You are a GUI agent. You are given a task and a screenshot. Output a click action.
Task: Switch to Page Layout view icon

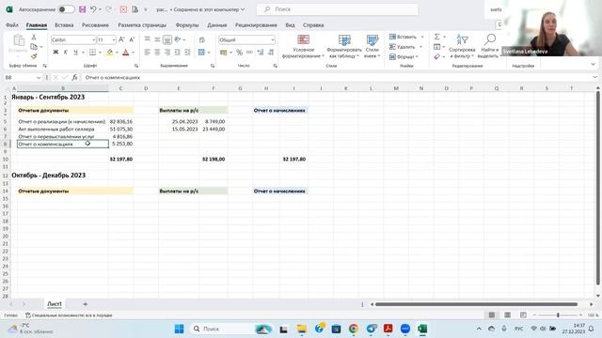coord(508,315)
